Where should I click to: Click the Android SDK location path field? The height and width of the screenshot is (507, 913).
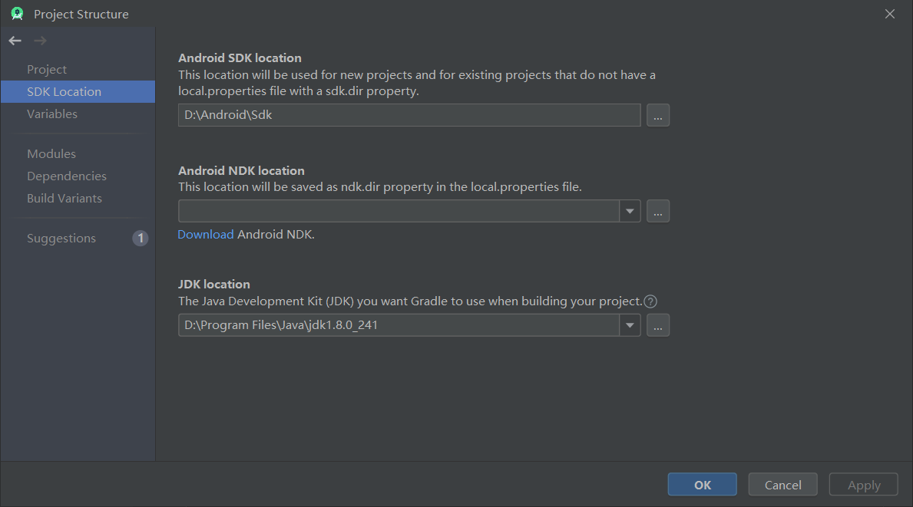tap(409, 115)
